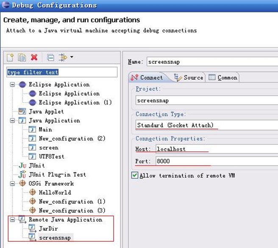Viewport: 278px width, 248px height.
Task: Click the type filter text box
Action: coord(62,72)
